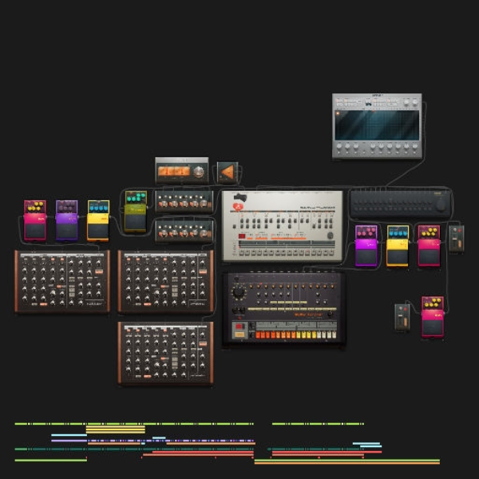
Task: Turn the round dial on white drum machine
Action: 331,236
